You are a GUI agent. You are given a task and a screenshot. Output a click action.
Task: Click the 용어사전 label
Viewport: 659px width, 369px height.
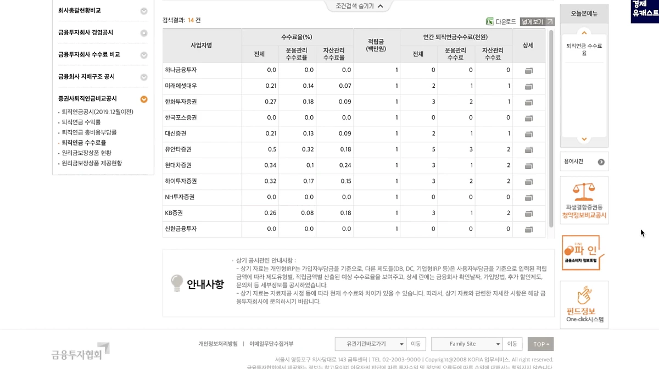click(574, 161)
